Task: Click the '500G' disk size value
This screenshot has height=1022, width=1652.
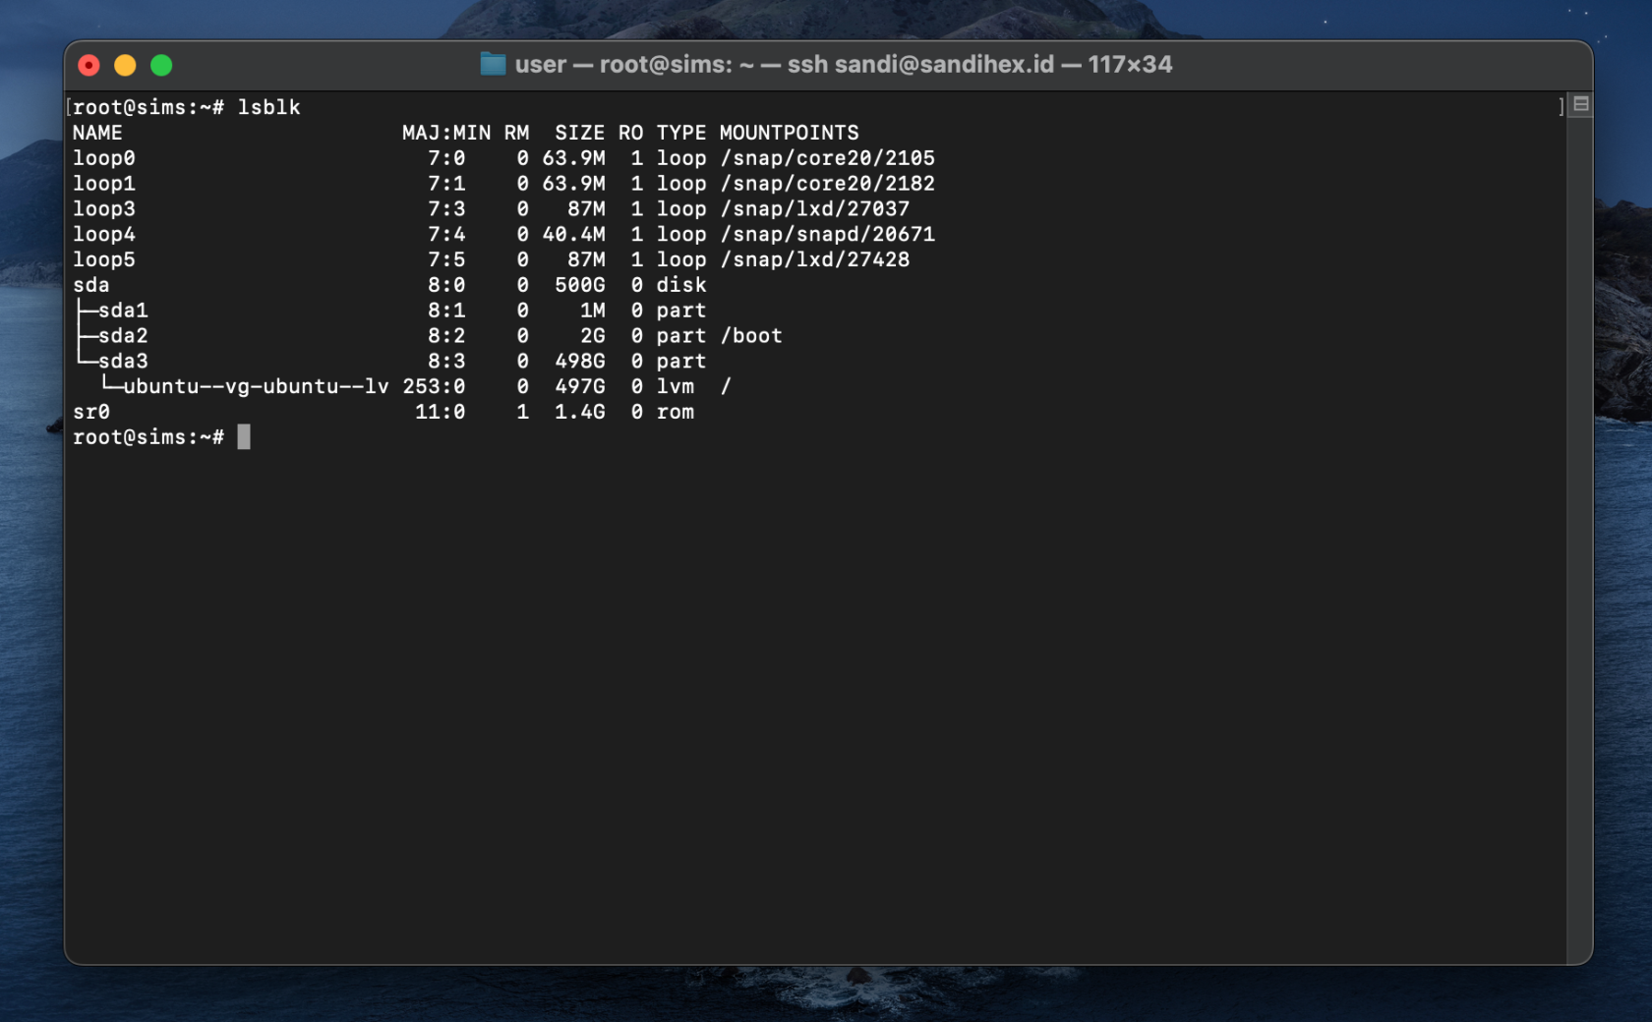Action: click(579, 285)
